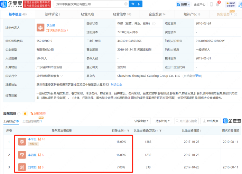Open the 应用 dropdown menu

click(x=183, y=4)
